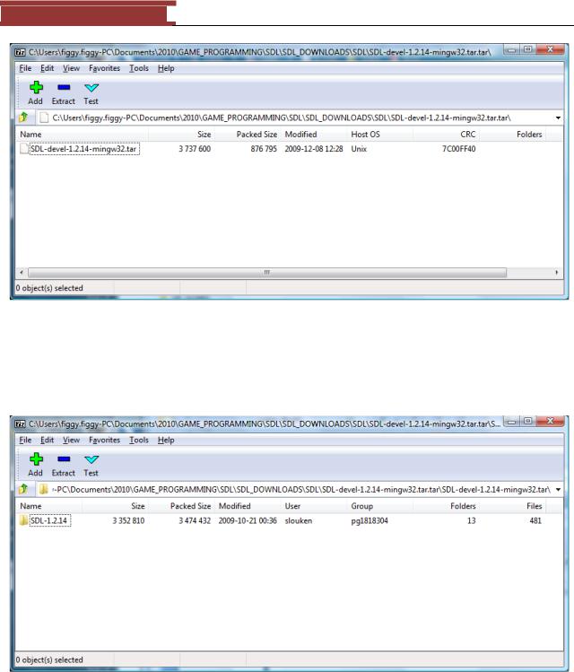Open Tools menu in upper window
Image resolution: width=574 pixels, height=672 pixels.
[x=139, y=68]
